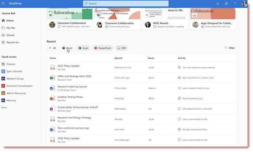The image size is (253, 152).
Task: Open the notifications bell icon
Action: pyautogui.click(x=218, y=4)
